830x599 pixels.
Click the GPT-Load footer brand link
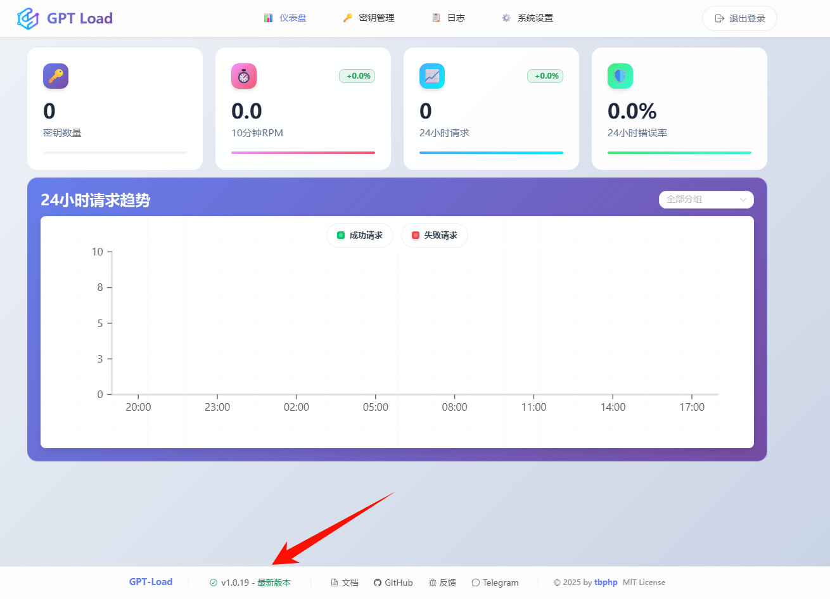151,582
